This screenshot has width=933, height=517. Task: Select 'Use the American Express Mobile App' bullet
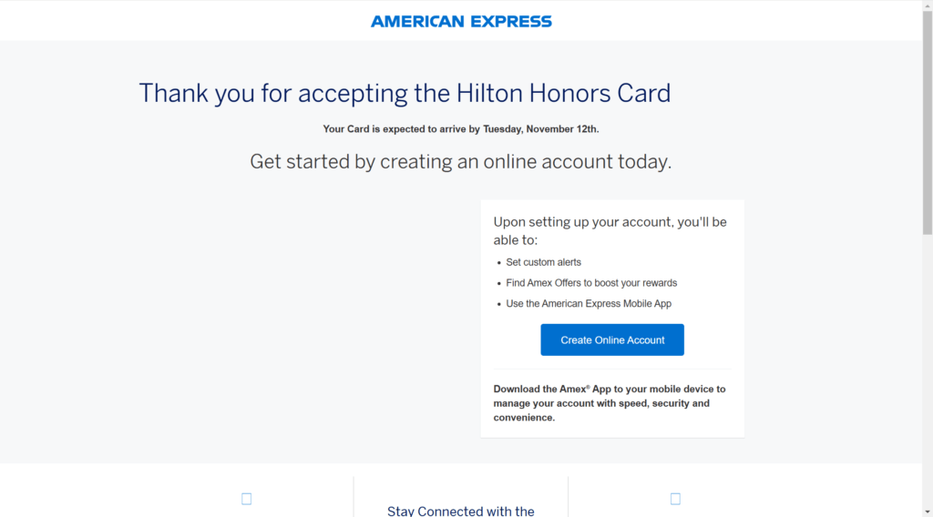click(589, 304)
